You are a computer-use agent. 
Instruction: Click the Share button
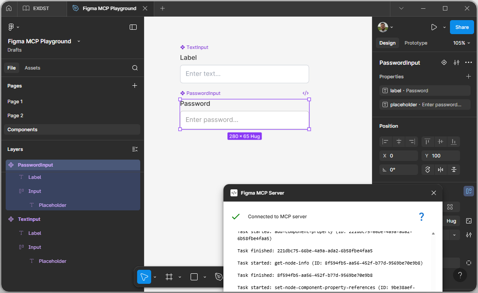coord(462,27)
